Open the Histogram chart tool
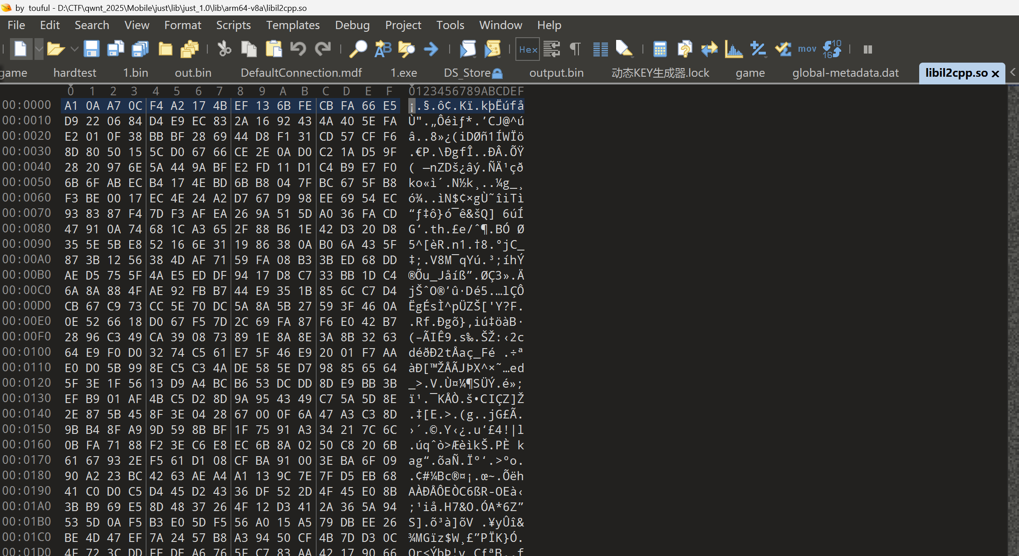Screen dimensions: 1019x556 pos(734,49)
